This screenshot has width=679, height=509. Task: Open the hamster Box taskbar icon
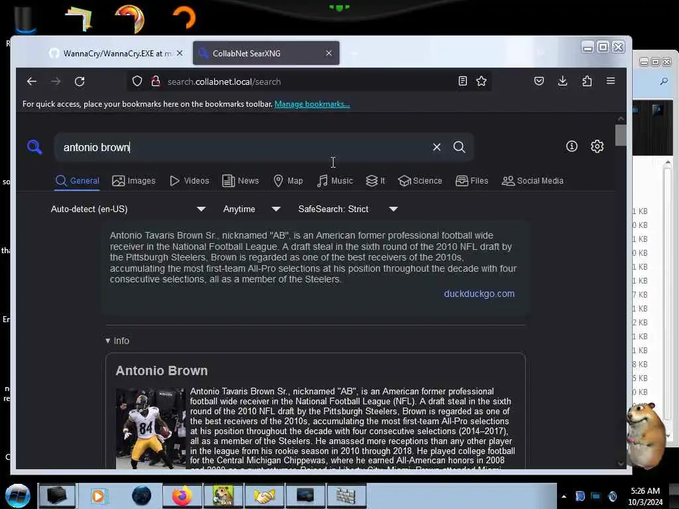tap(223, 496)
